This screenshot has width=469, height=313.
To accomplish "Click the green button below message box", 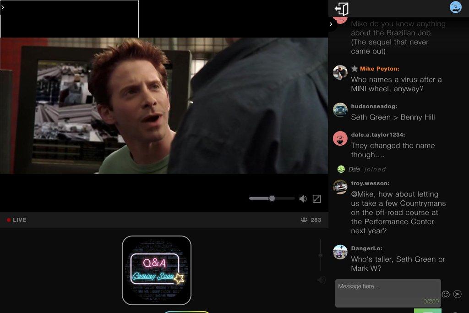I will tap(427, 311).
